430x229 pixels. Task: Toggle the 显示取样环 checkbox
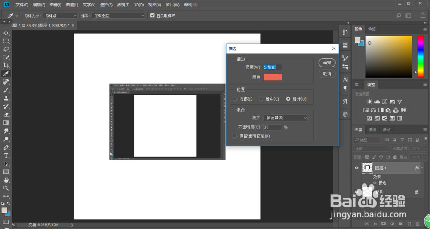[153, 15]
